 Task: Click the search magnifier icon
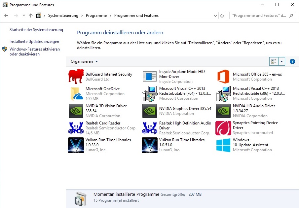pos(291,16)
